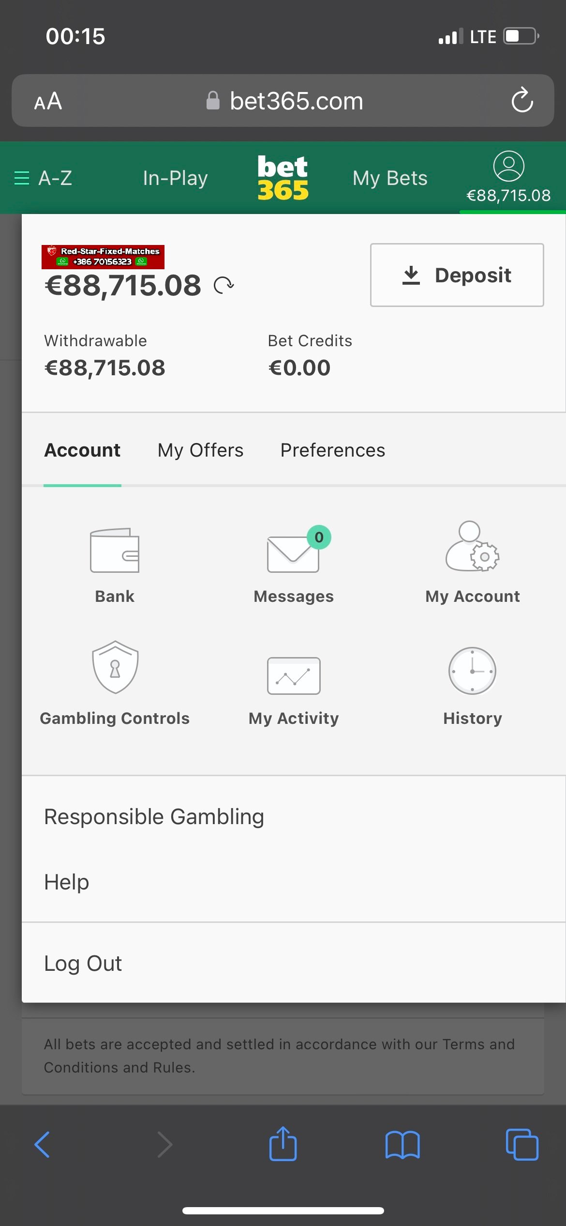Reload the page in Safari
566x1226 pixels.
(x=522, y=101)
